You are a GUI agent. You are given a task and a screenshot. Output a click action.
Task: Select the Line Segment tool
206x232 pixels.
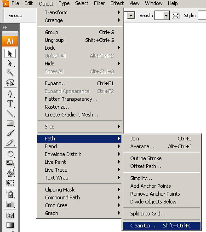click(x=10, y=114)
